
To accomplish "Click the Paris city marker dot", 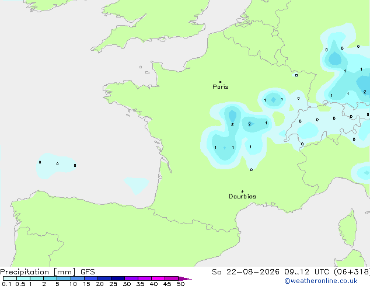I will pyautogui.click(x=221, y=82).
